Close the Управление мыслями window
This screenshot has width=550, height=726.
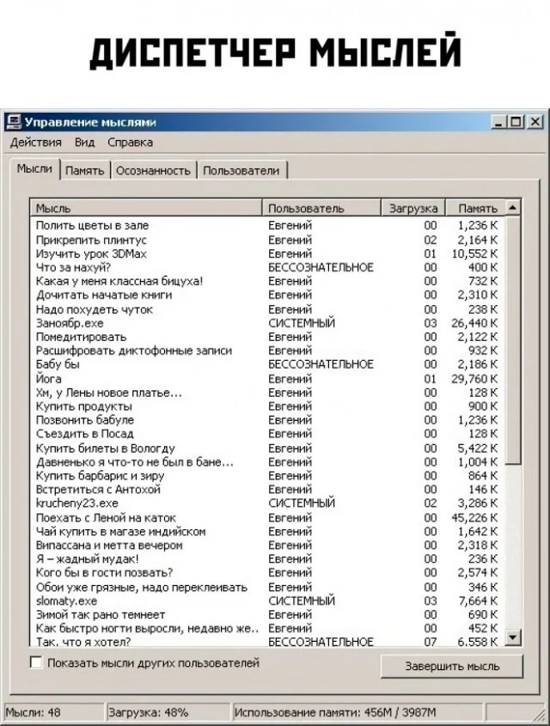[x=535, y=122]
